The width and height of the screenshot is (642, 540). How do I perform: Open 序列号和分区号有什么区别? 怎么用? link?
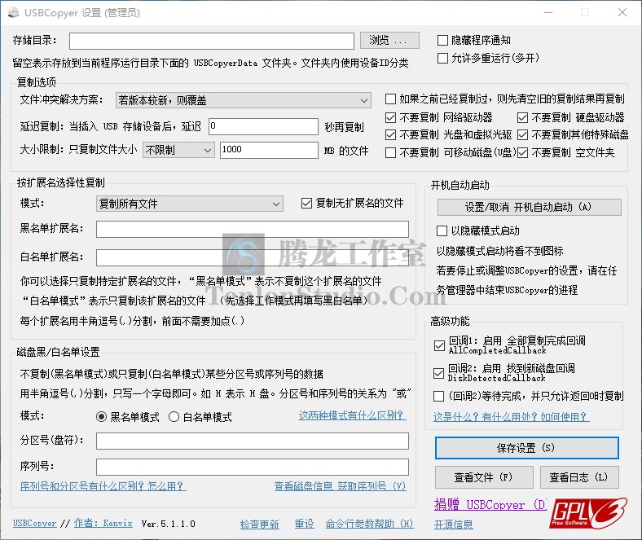103,486
